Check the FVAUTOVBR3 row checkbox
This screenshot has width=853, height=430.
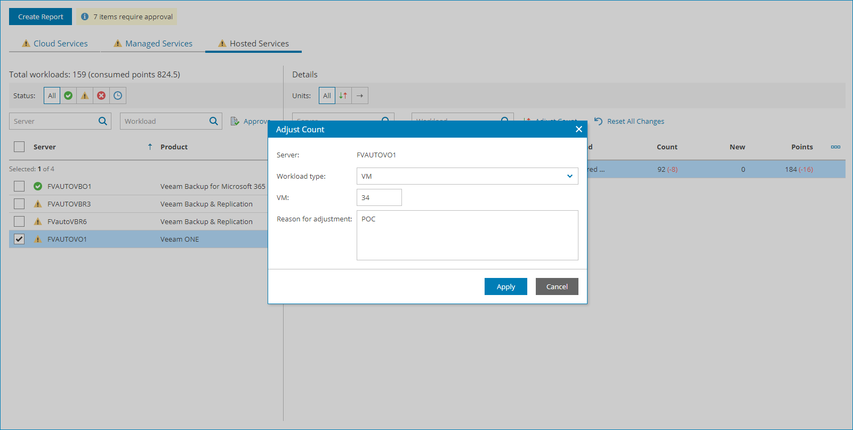coord(19,204)
